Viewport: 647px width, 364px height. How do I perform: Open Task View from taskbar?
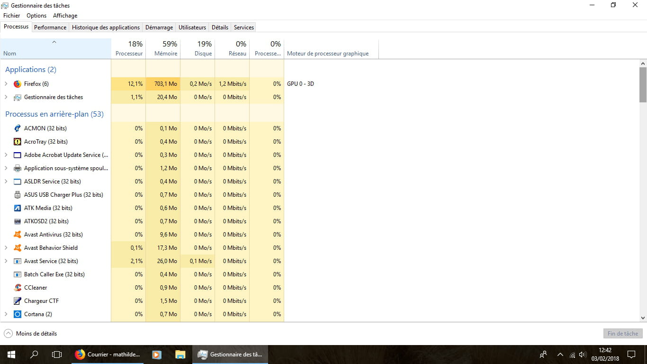point(57,355)
